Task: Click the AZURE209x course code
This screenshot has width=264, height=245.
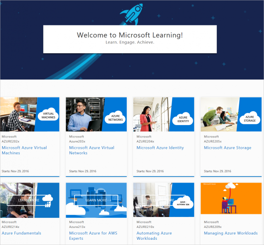Action: [213, 227]
